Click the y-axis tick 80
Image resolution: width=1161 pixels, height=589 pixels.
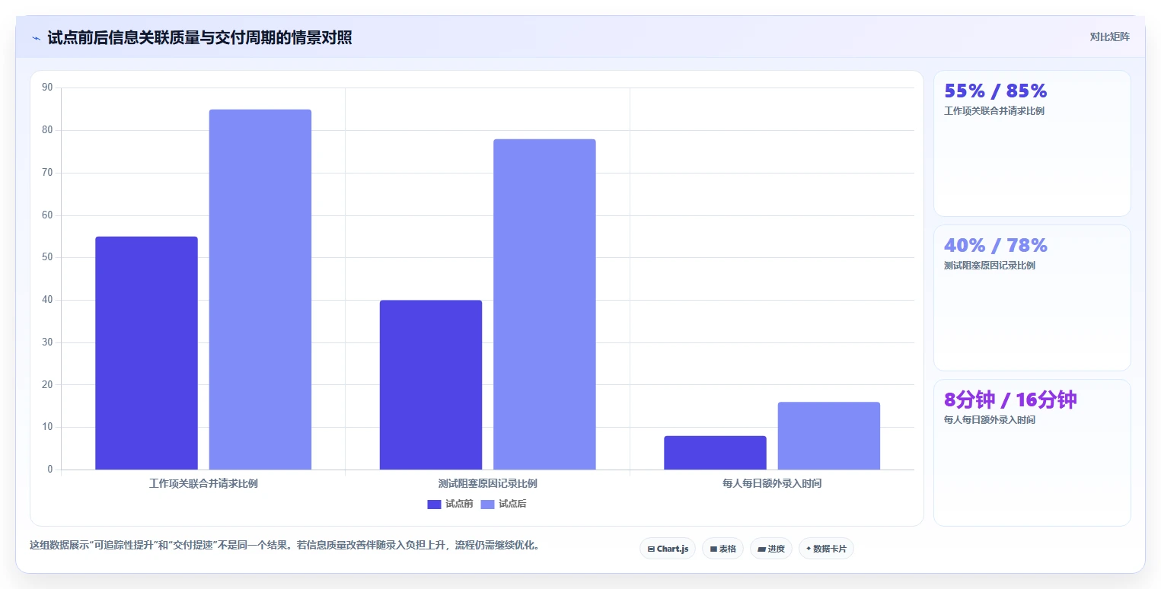tap(47, 130)
